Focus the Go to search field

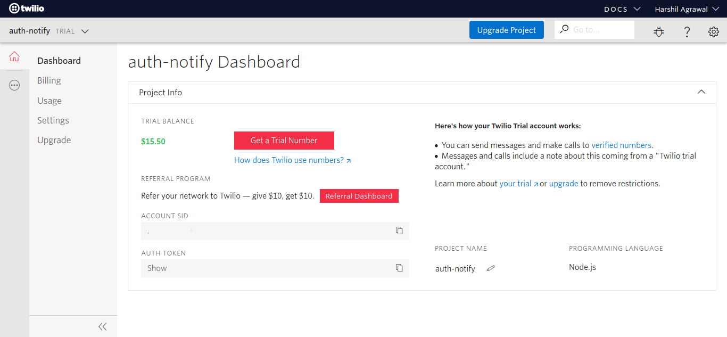594,30
